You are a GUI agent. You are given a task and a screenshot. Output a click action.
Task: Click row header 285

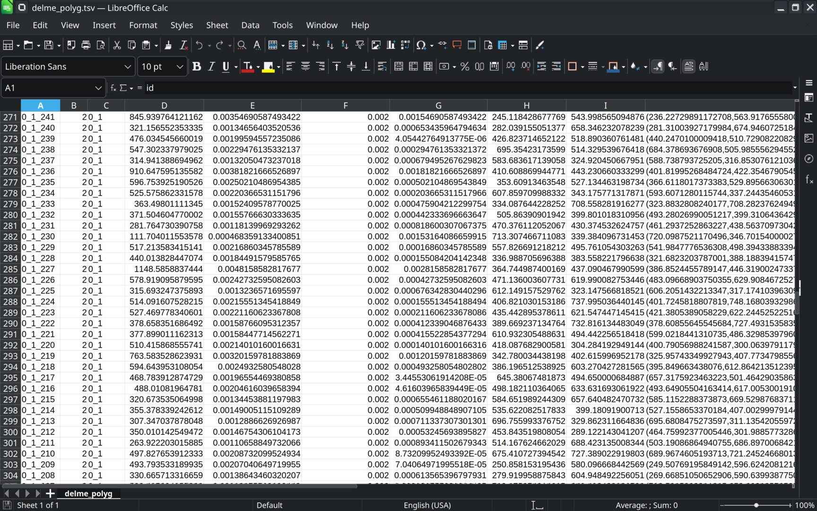point(10,269)
